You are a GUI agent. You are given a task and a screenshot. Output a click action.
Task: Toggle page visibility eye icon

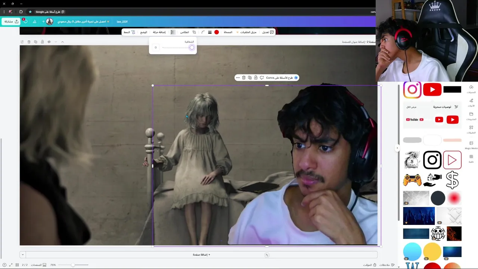[49, 42]
